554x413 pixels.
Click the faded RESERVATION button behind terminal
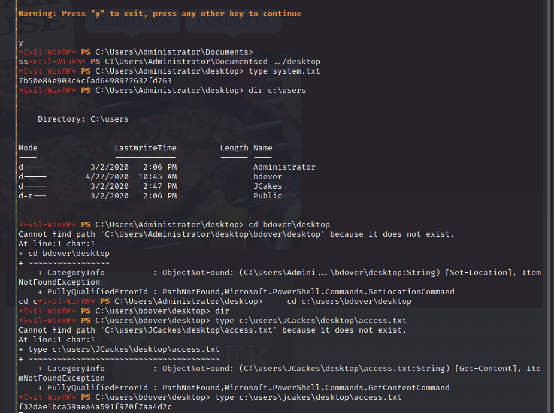coord(132,22)
